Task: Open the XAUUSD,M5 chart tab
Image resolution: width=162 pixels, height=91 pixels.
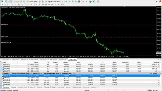Action: [x=63, y=59]
